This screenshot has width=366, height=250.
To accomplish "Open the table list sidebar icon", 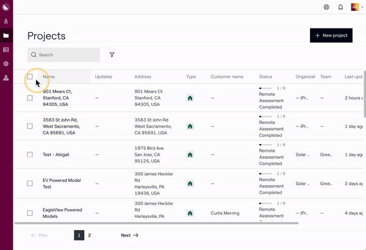I will (x=6, y=49).
